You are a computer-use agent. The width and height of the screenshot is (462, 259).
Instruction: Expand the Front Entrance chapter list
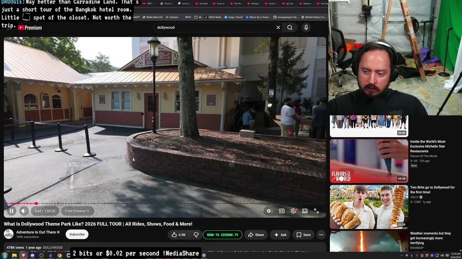(77, 211)
